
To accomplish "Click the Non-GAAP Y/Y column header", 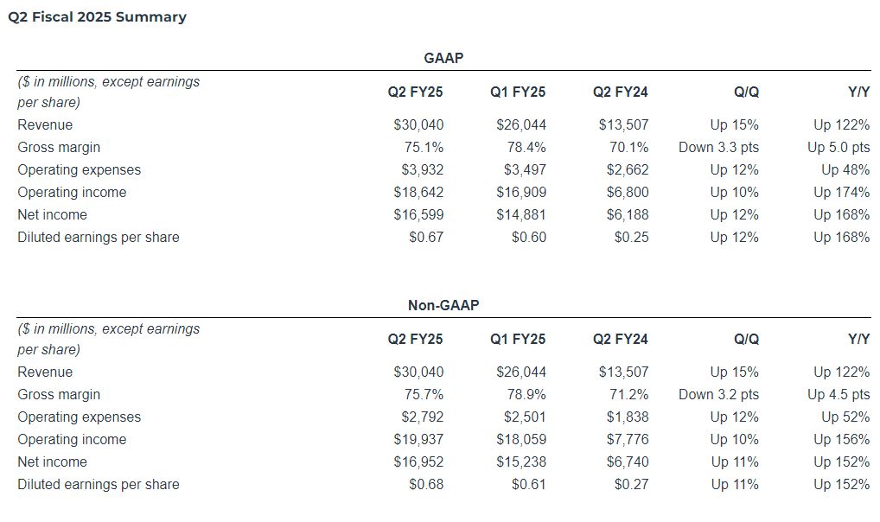I will [858, 339].
